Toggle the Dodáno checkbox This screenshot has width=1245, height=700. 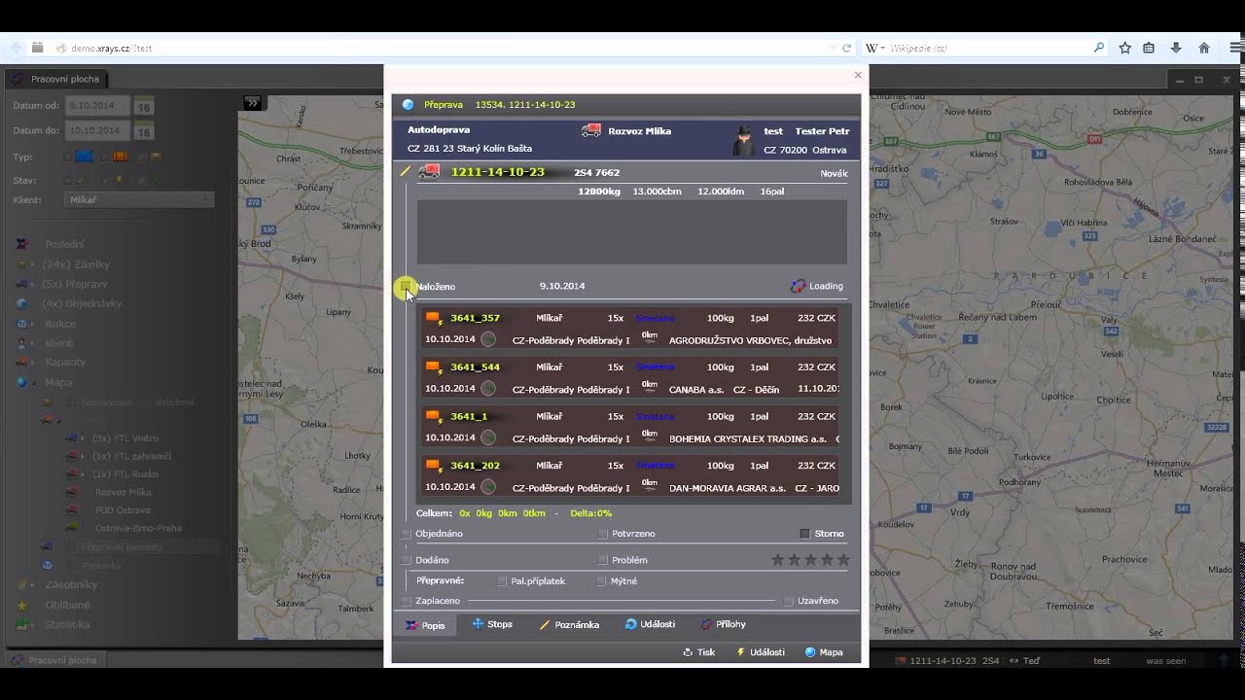pyautogui.click(x=407, y=560)
